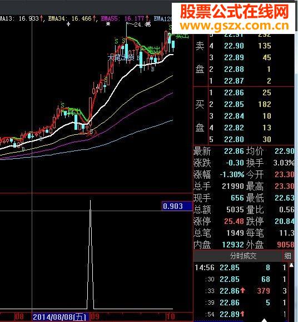Click the 10 month marker on the time axis

tap(170, 316)
